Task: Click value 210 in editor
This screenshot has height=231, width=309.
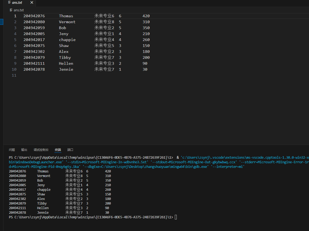Action: (146, 34)
